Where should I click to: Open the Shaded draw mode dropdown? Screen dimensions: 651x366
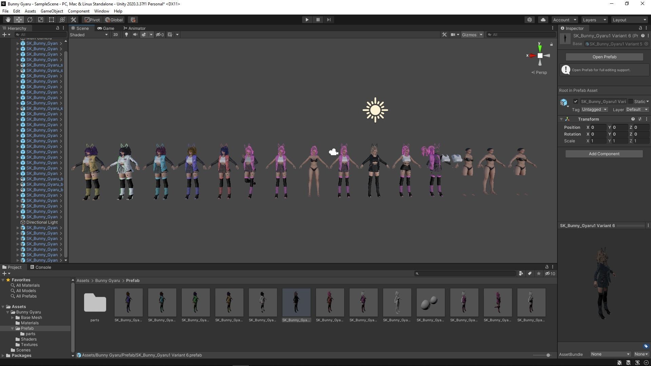[89, 35]
